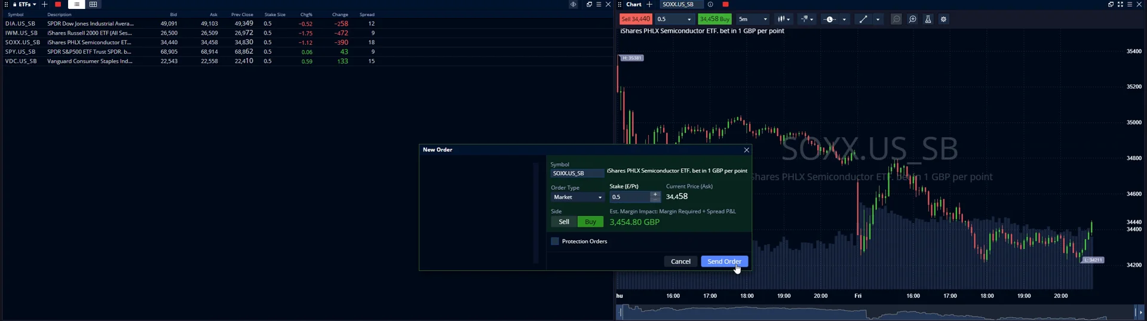Click the red link square in the ETFs watchlist header
Image resolution: width=1147 pixels, height=321 pixels.
[58, 4]
